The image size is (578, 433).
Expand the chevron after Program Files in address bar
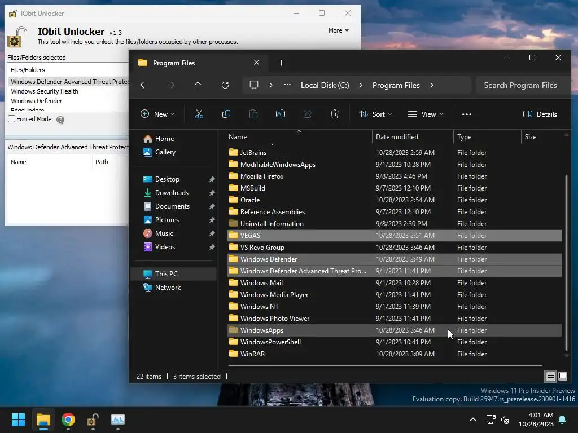[432, 85]
